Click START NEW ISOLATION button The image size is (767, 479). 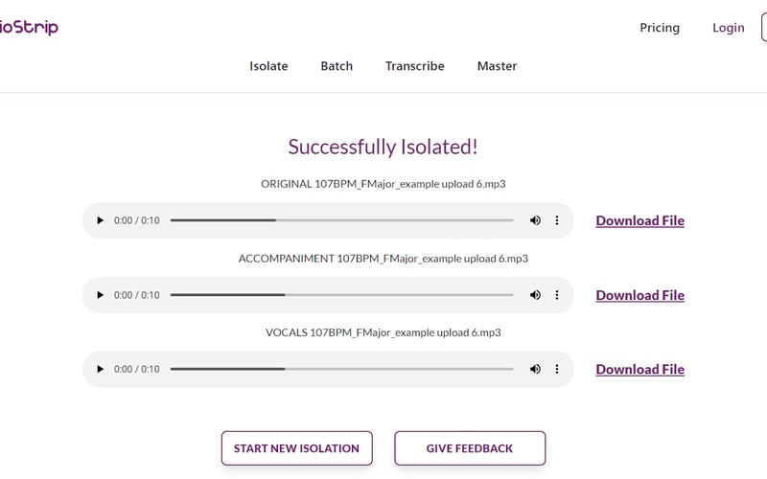point(296,447)
